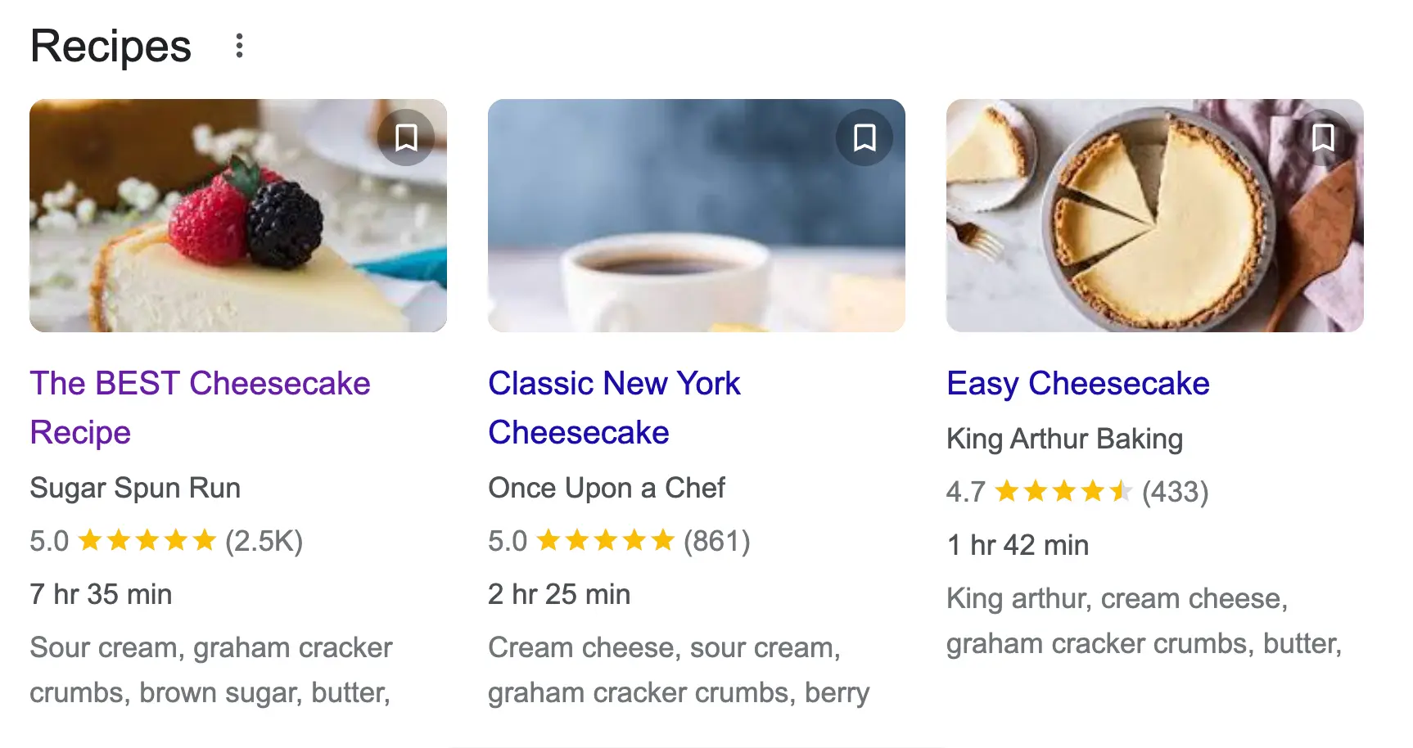Bookmark The BEST Cheesecake Recipe
This screenshot has width=1413, height=748.
click(x=406, y=137)
